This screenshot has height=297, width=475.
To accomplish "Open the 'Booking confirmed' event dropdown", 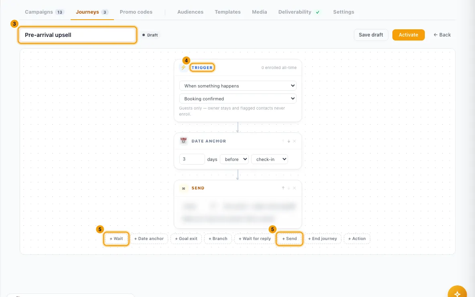I will 238,98.
